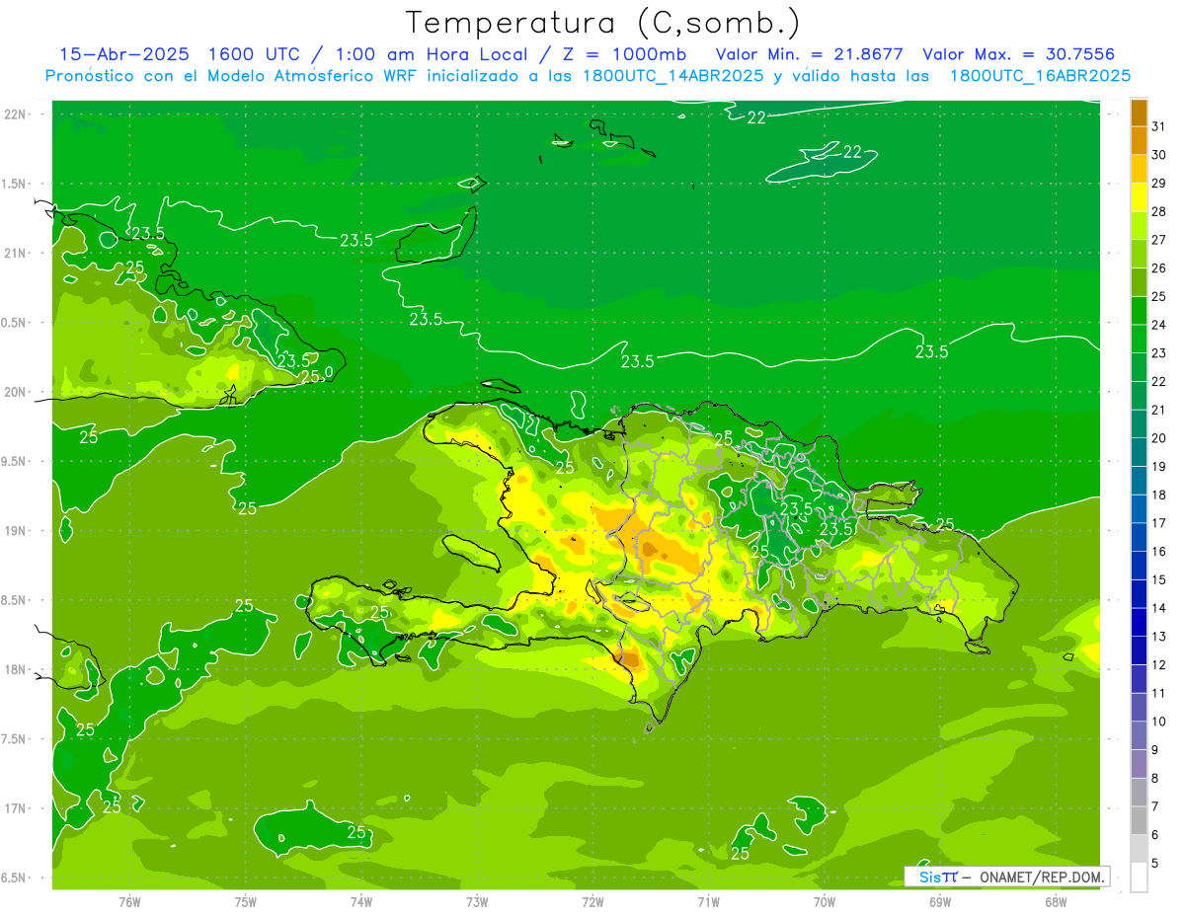Click the "20N" latitude axis label
Image resolution: width=1185 pixels, height=915 pixels.
(x=16, y=392)
